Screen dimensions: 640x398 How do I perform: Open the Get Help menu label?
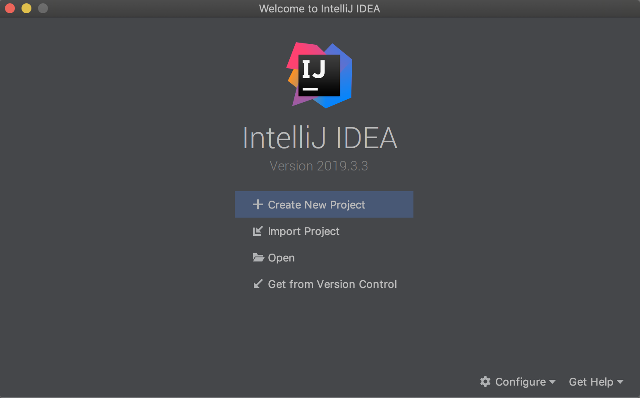coord(591,382)
